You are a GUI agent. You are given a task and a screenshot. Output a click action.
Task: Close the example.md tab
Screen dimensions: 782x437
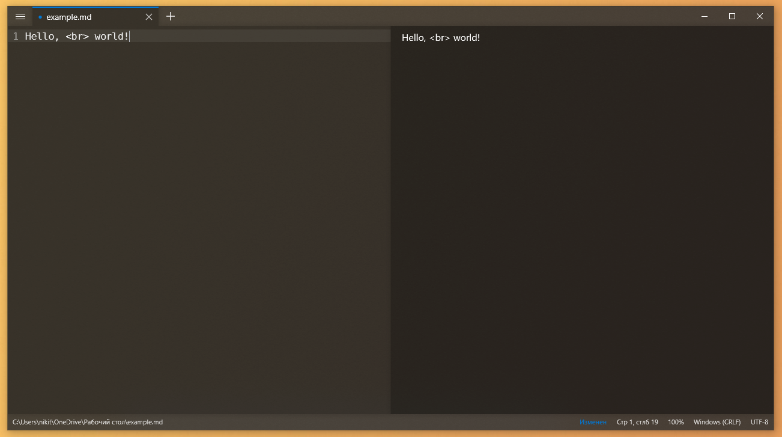(x=149, y=17)
